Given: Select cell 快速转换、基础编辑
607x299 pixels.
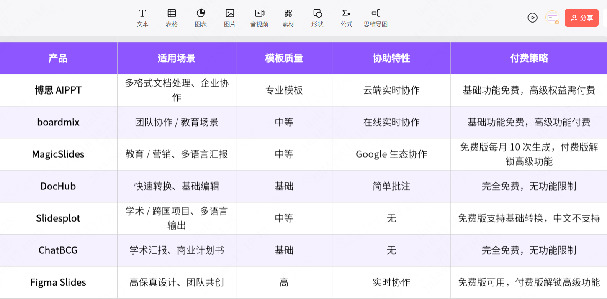Looking at the screenshot, I should click(x=177, y=186).
